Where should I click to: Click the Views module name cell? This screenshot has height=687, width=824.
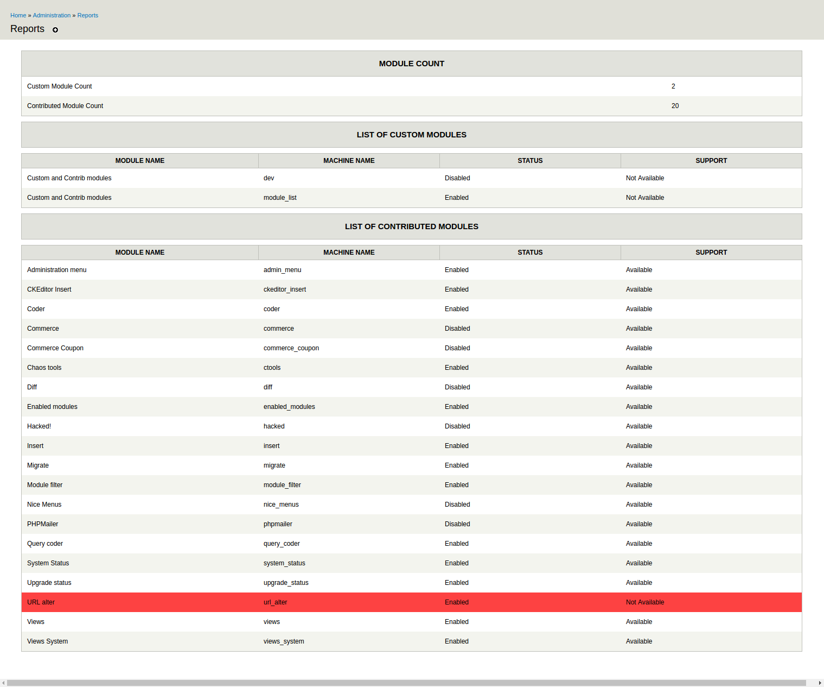click(36, 622)
